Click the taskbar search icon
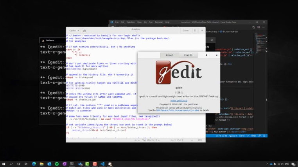 coord(11,164)
